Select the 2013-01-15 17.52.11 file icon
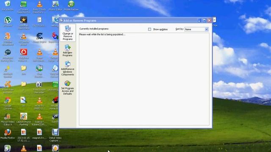 24,135
